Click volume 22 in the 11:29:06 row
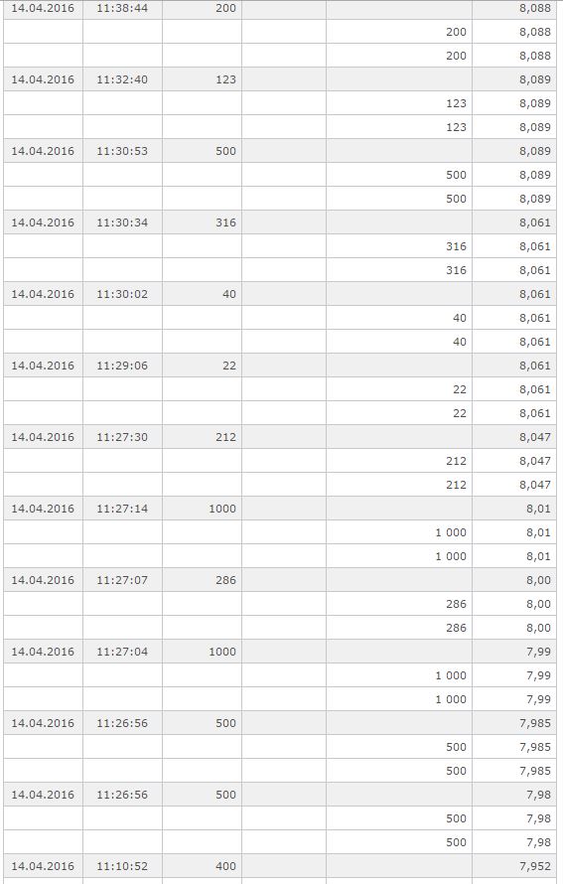The height and width of the screenshot is (884, 563). click(x=229, y=366)
